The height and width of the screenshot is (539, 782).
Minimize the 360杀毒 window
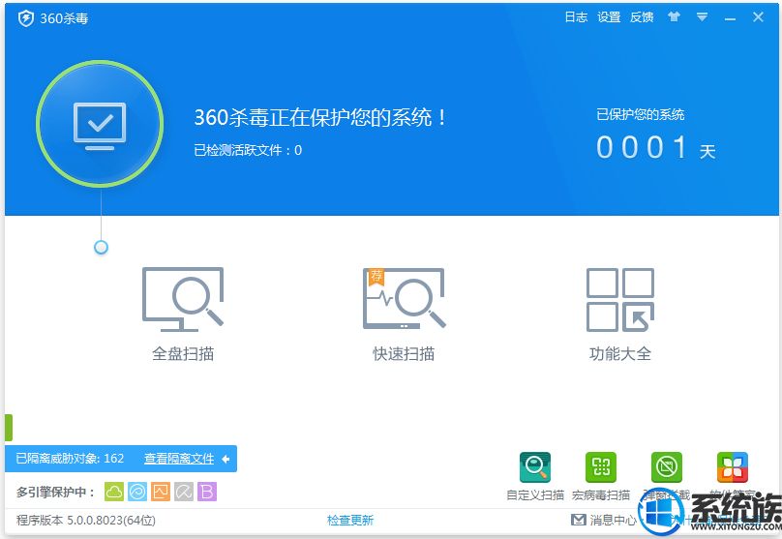click(730, 18)
